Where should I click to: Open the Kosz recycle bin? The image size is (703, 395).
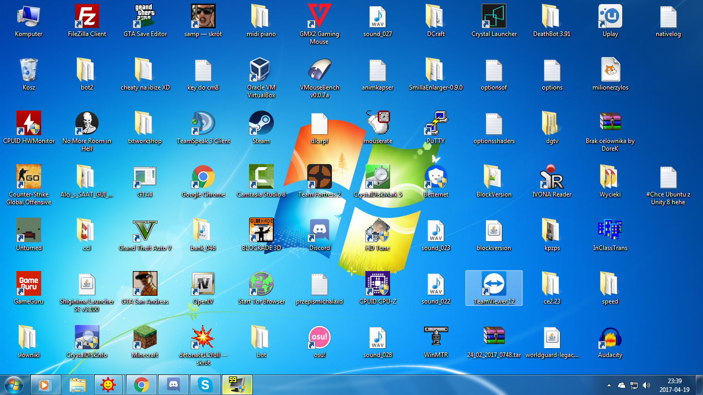pos(29,70)
